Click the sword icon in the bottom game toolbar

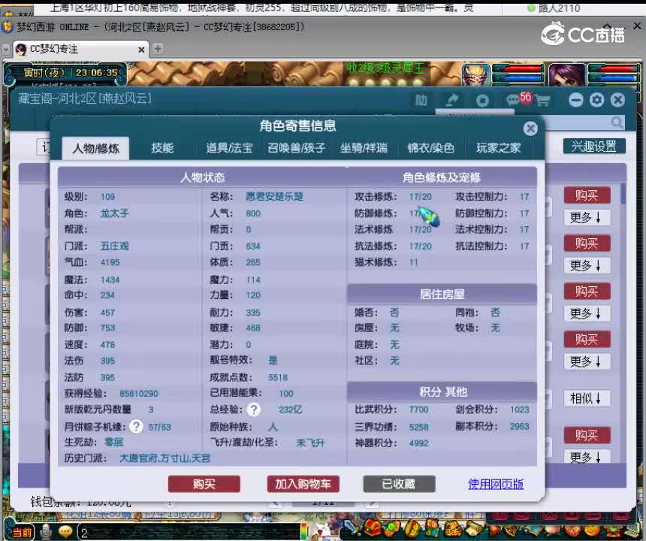[x=350, y=529]
